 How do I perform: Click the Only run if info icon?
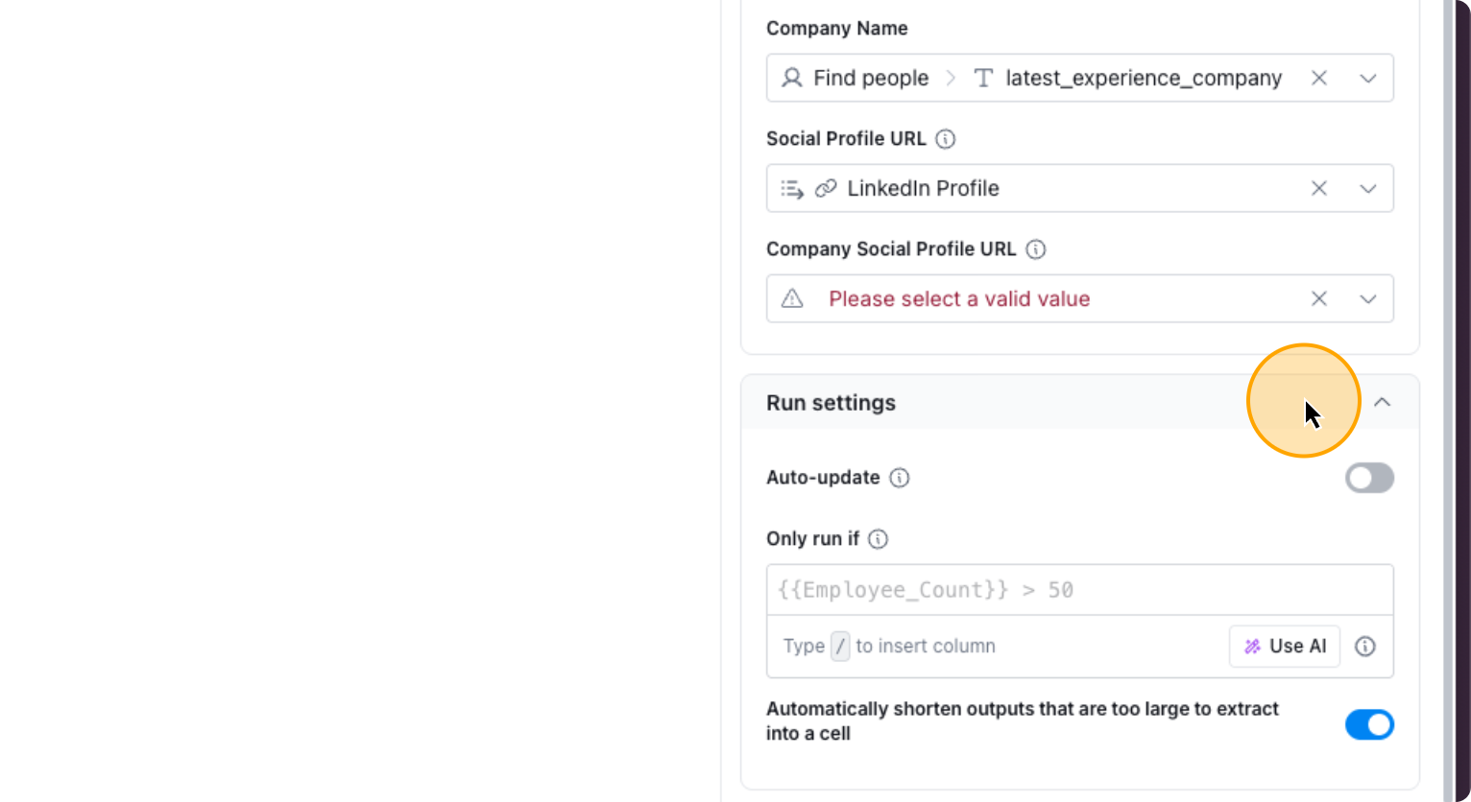[879, 539]
